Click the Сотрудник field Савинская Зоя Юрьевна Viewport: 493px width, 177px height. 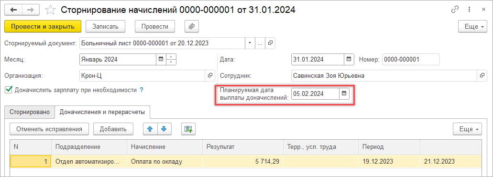coord(384,76)
